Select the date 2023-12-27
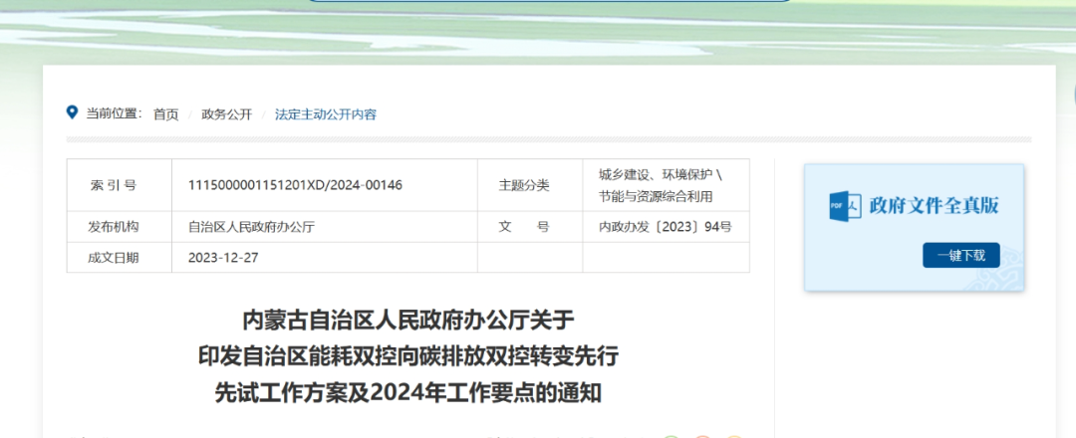Screen dimensions: 1076x438 (223, 258)
